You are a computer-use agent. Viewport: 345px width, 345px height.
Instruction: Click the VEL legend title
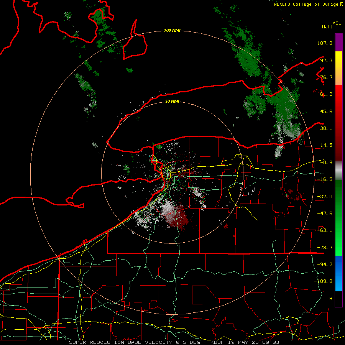tap(337, 23)
